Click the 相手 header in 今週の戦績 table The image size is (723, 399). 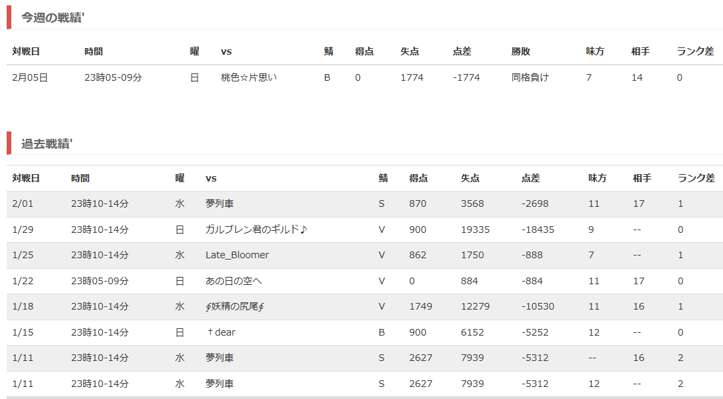coord(640,51)
